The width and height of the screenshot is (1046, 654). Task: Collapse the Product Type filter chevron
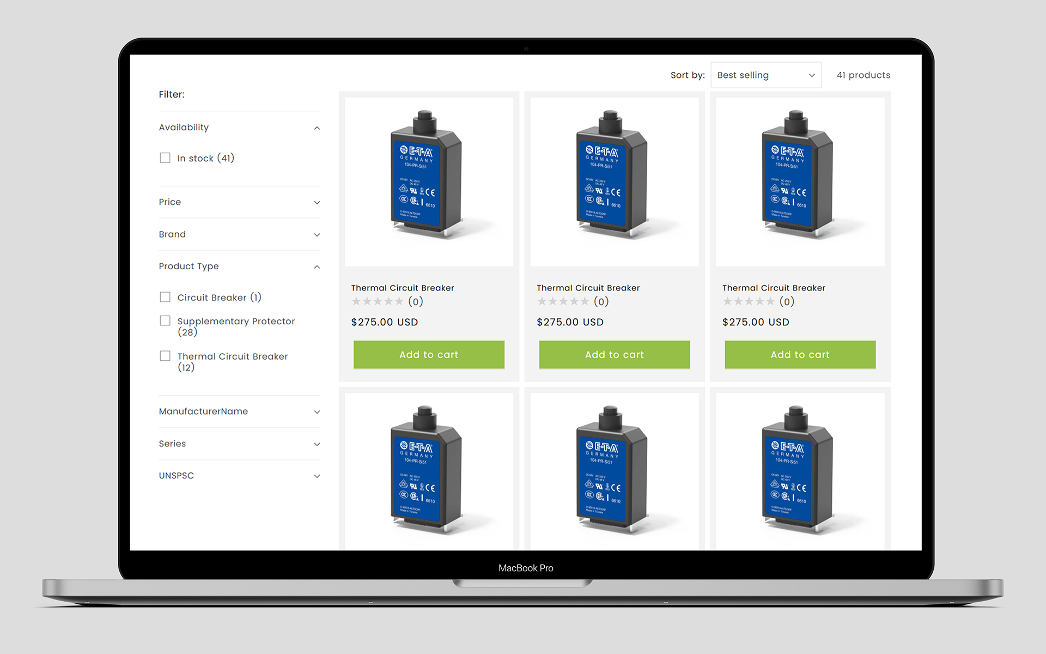coord(317,267)
